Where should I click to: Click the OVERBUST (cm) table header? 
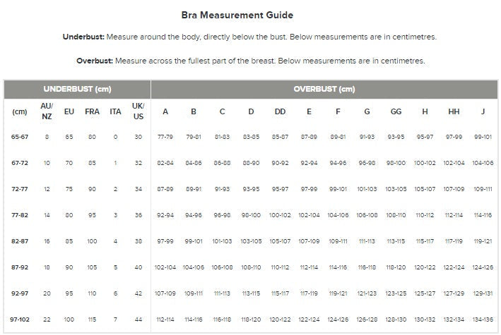pos(324,90)
